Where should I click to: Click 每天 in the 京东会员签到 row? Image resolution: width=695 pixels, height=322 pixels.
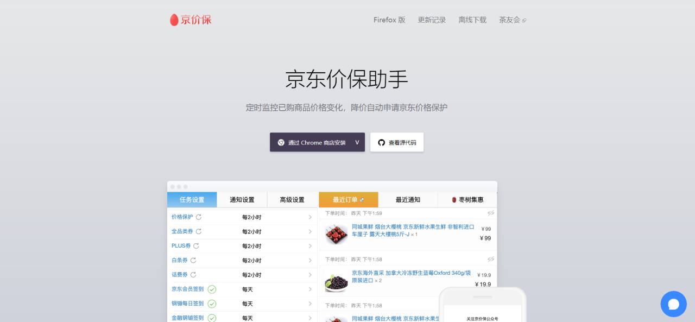[248, 289]
